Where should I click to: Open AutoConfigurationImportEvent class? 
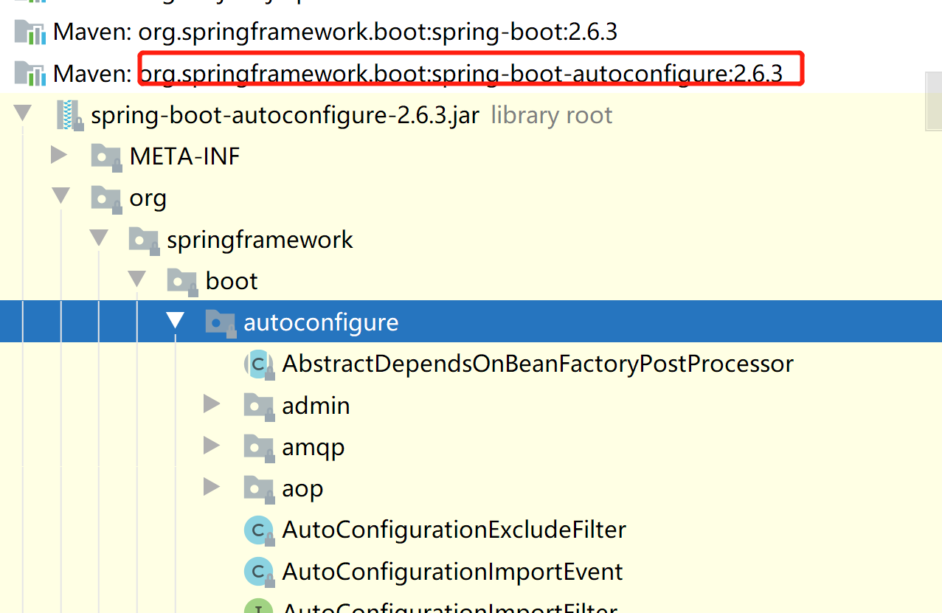click(x=453, y=571)
